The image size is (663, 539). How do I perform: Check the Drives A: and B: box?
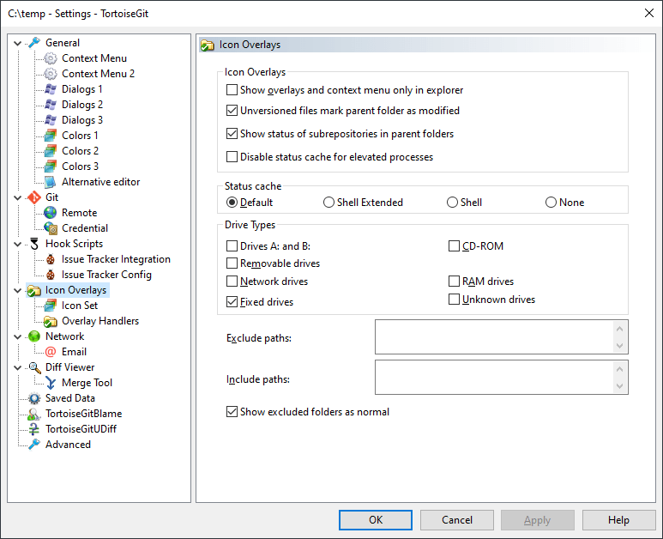[x=232, y=245]
